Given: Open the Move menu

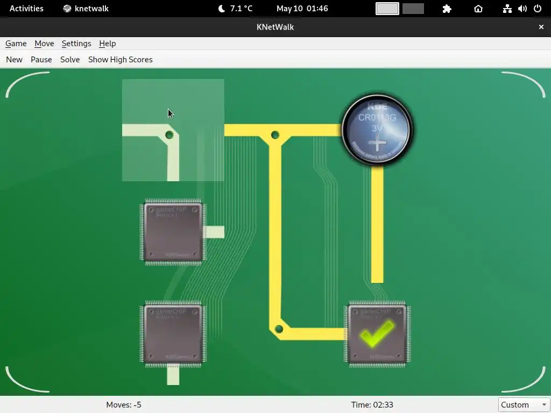Looking at the screenshot, I should 44,44.
